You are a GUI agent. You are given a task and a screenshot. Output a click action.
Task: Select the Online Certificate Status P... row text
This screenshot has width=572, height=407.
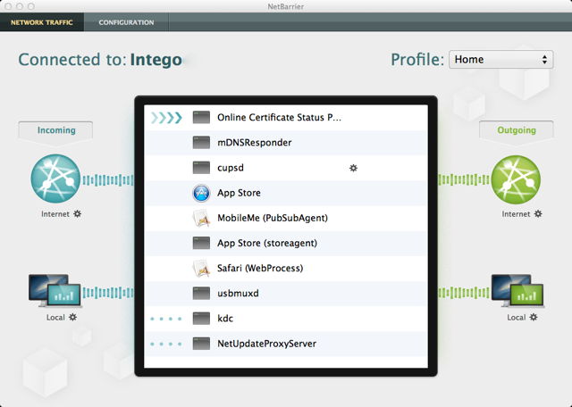[279, 117]
